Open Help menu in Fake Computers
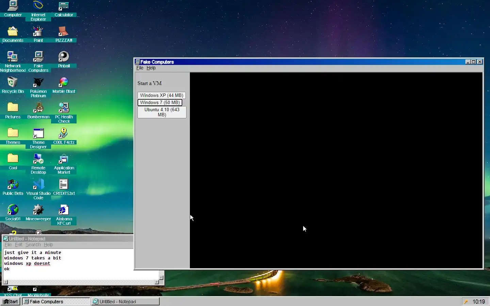This screenshot has width=490, height=306. 151,68
